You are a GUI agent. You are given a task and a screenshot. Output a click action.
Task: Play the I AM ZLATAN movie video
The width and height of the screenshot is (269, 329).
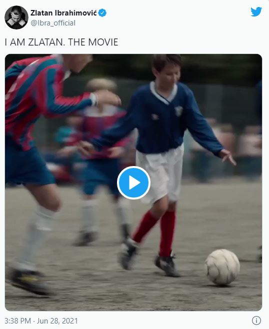[x=133, y=182]
